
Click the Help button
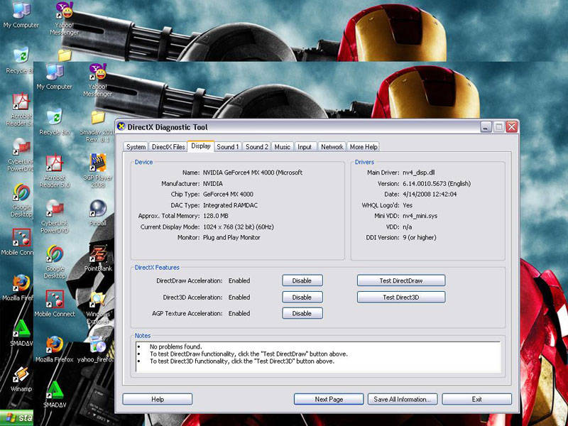coord(158,399)
